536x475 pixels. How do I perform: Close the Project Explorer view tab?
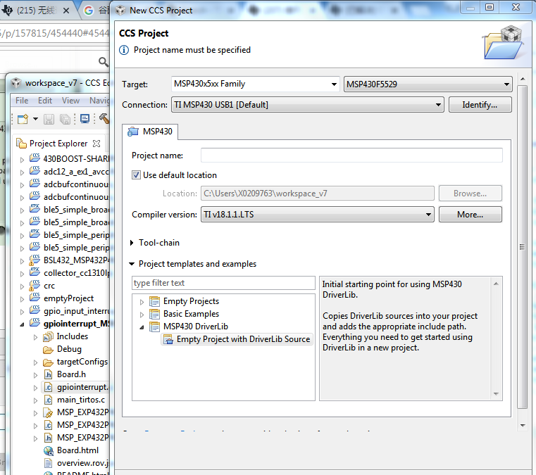[96, 144]
